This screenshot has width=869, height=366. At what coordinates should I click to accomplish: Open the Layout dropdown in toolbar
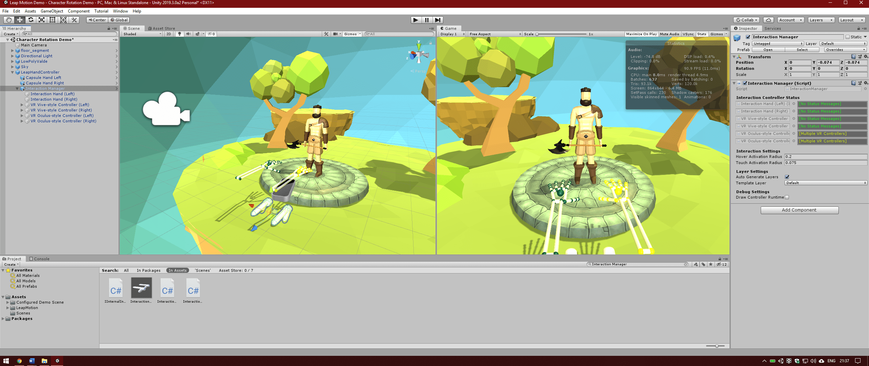852,20
